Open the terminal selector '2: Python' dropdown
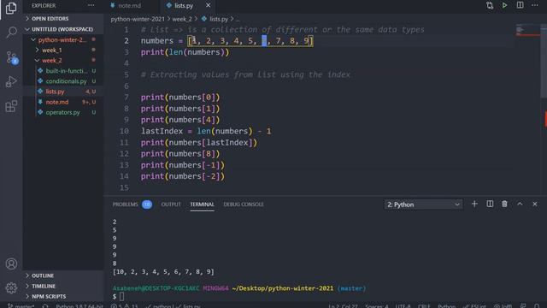Viewport: 547px width, 308px height. click(424, 204)
